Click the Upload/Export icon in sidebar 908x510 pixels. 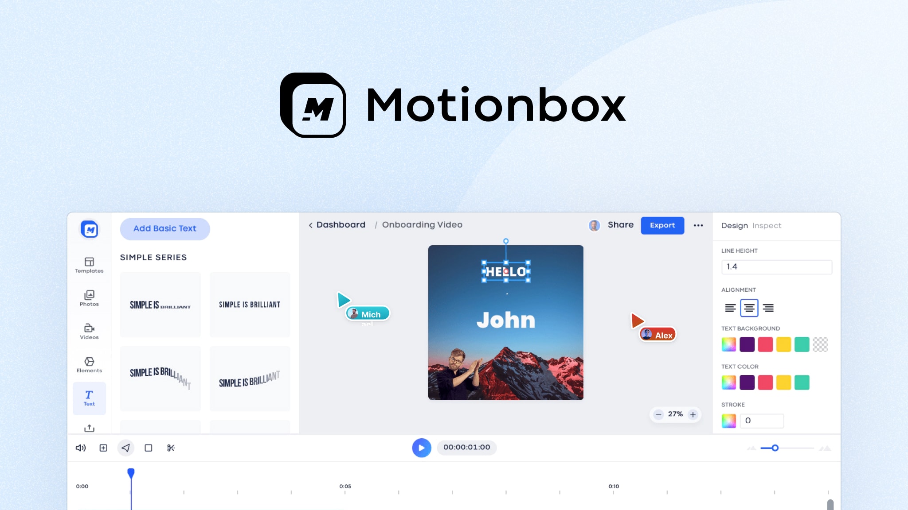coord(89,428)
